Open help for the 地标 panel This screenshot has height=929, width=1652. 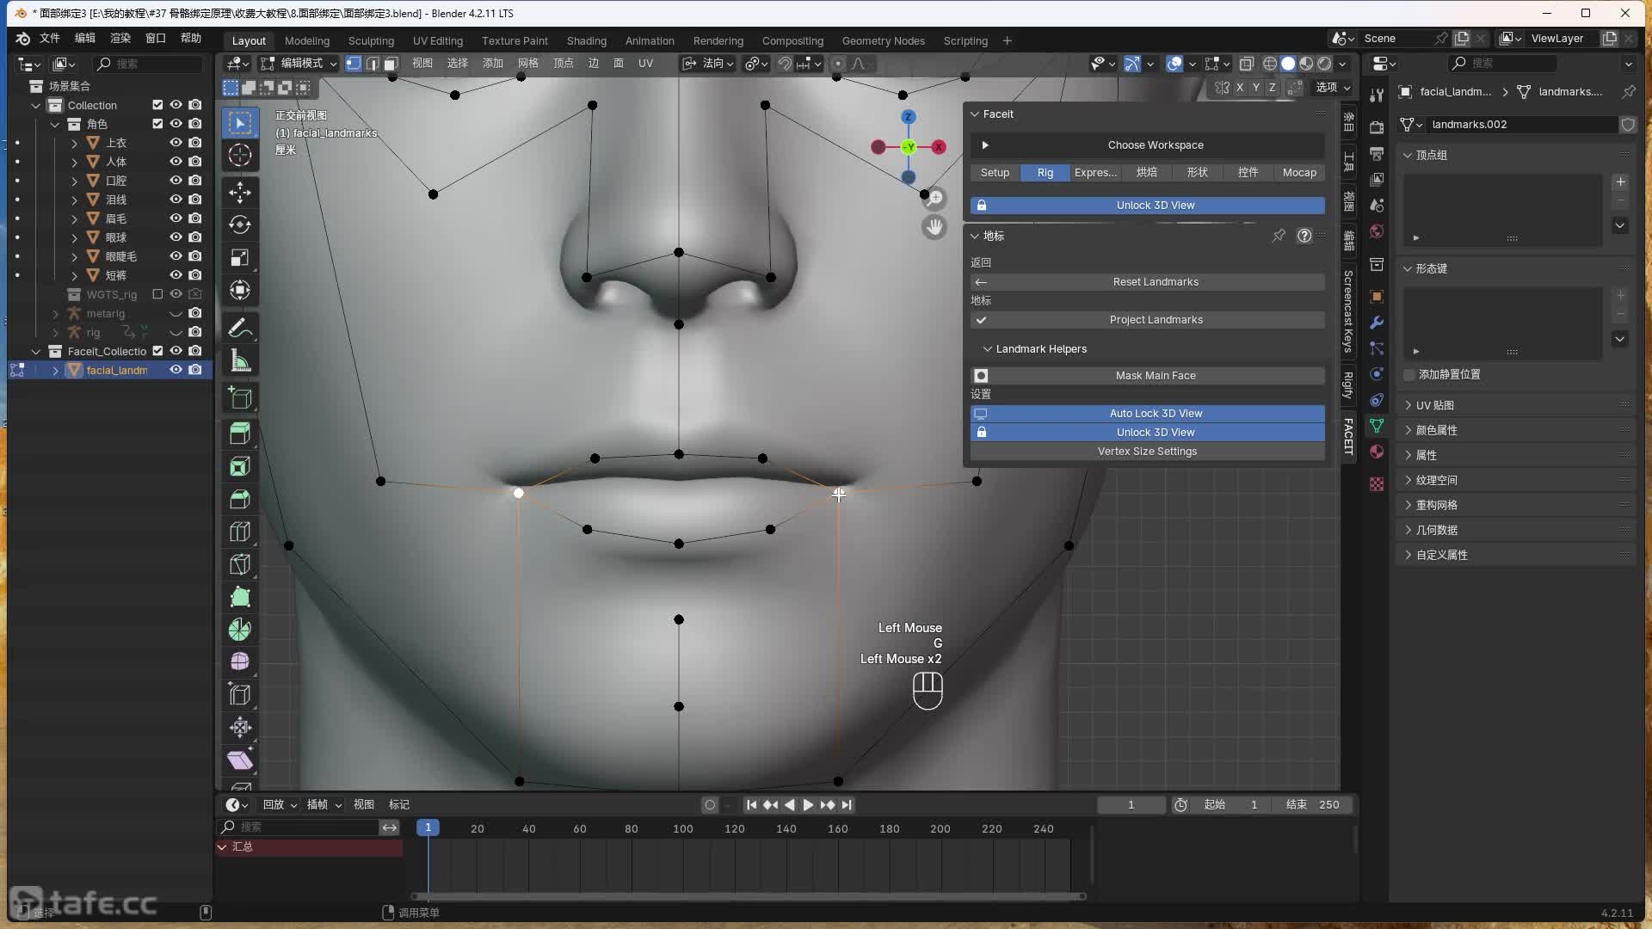tap(1304, 236)
